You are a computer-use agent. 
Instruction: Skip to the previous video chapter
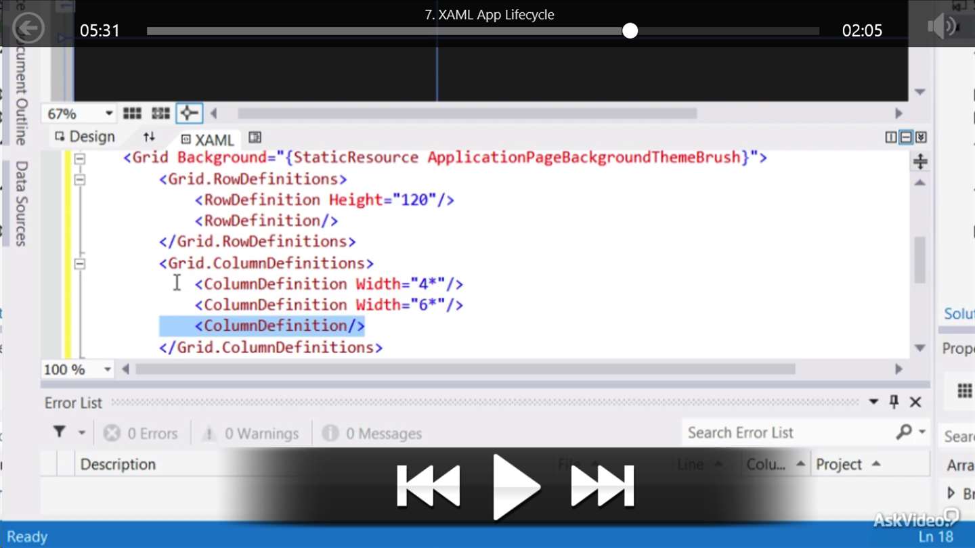428,486
